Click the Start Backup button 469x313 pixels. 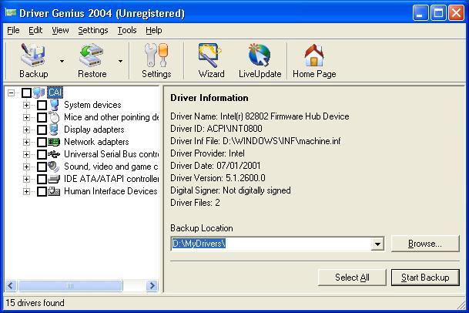(x=425, y=278)
